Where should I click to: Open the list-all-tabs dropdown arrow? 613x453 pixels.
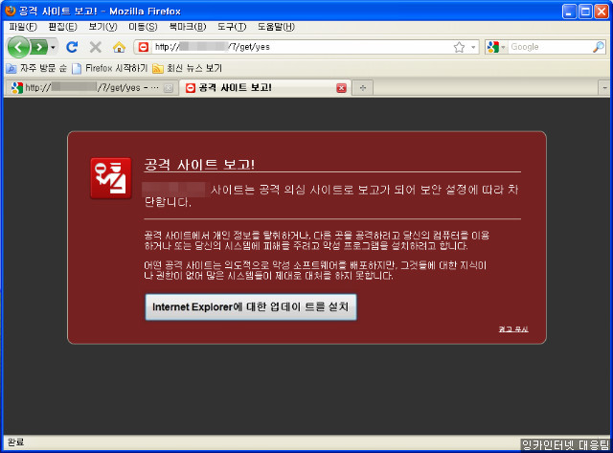604,88
